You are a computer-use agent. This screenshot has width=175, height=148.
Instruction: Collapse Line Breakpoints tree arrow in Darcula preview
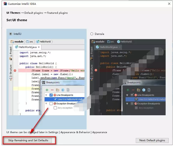(127, 95)
